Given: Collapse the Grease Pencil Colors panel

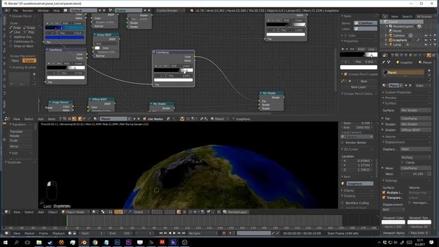Looking at the screenshot, I should 357,93.
